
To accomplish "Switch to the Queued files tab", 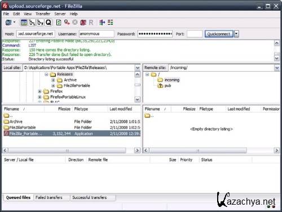I will click(x=18, y=197).
